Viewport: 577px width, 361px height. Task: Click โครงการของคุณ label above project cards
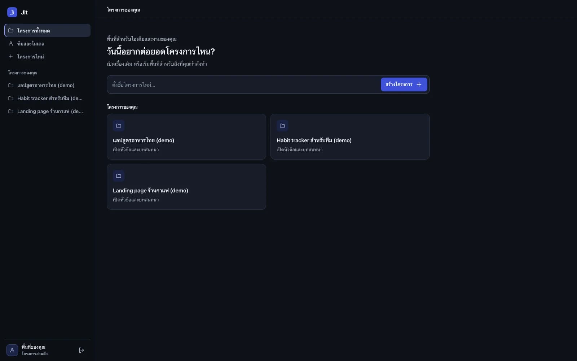[x=122, y=107]
